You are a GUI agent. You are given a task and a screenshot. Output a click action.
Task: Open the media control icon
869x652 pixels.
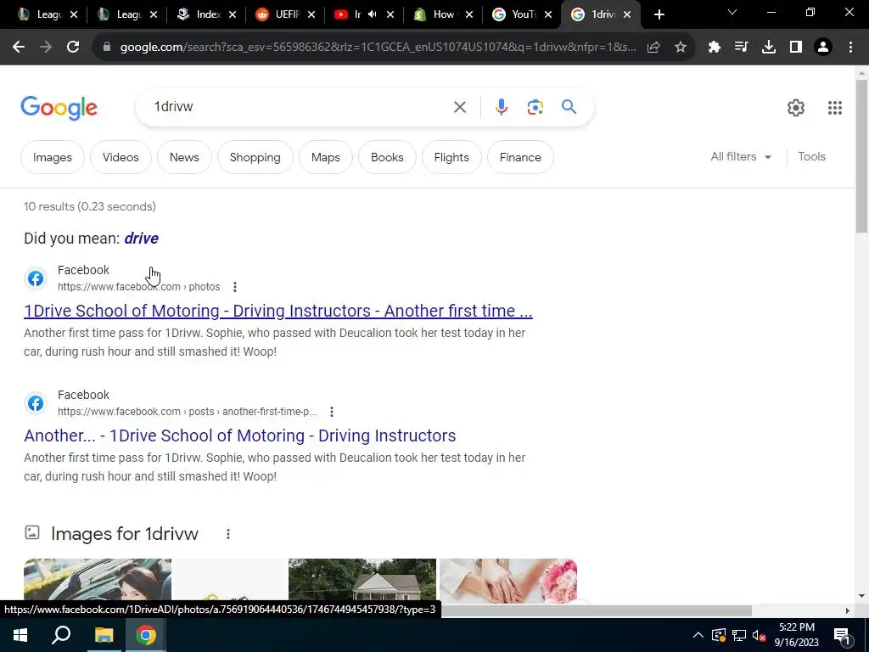point(741,48)
